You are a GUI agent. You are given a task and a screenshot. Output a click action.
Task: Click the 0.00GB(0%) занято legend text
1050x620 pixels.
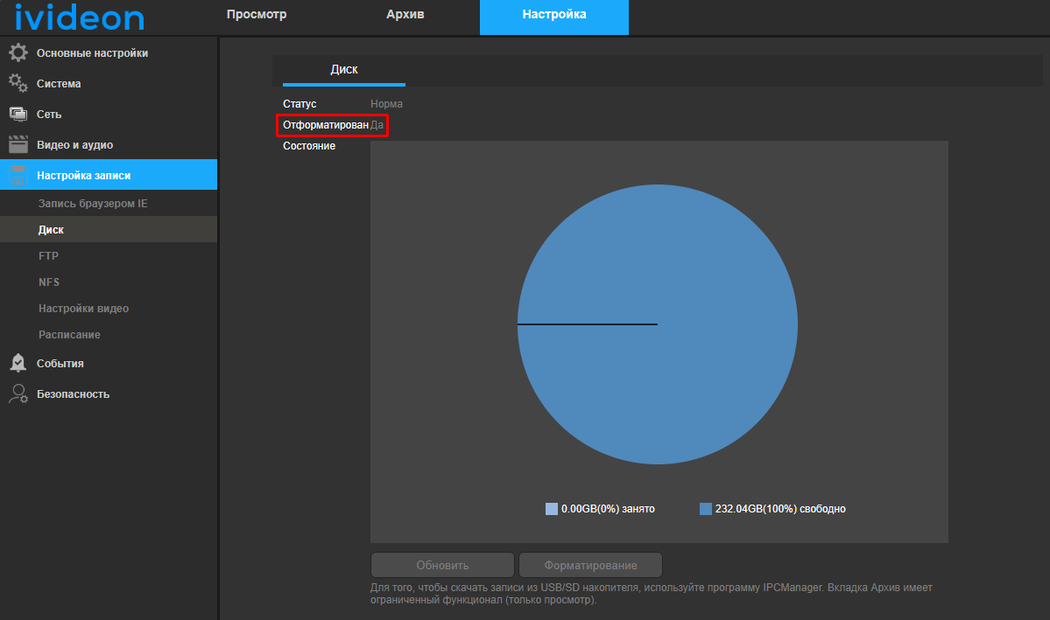pos(608,509)
